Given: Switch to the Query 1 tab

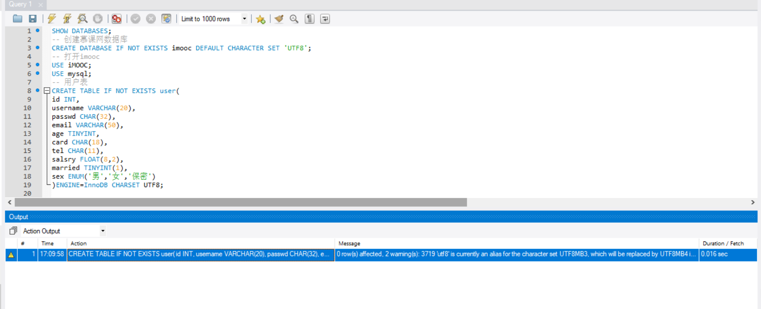Looking at the screenshot, I should pyautogui.click(x=21, y=4).
